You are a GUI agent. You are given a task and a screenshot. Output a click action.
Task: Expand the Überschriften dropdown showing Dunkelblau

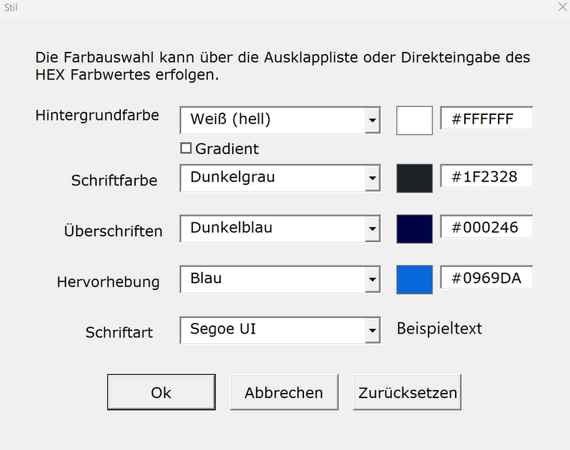click(280, 228)
